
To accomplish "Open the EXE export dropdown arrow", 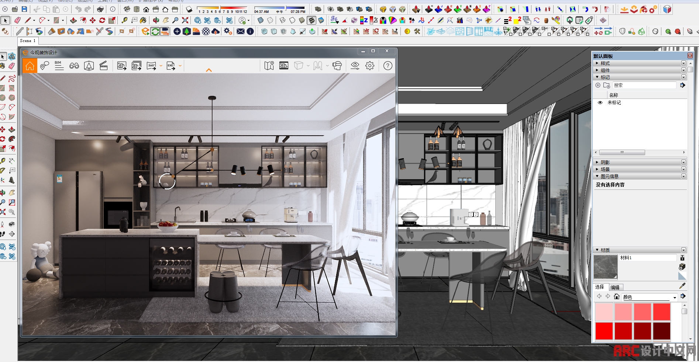I will [180, 66].
